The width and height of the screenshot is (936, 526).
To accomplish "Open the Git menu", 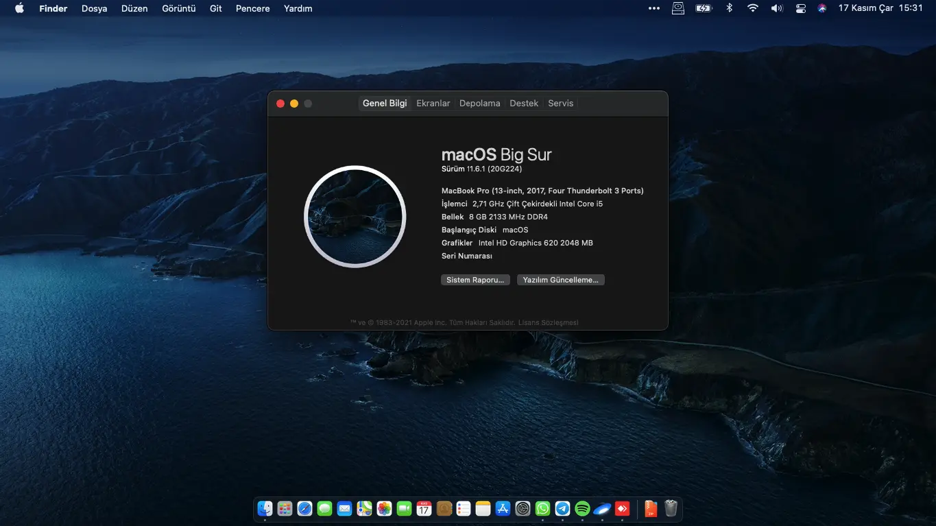I will click(216, 8).
